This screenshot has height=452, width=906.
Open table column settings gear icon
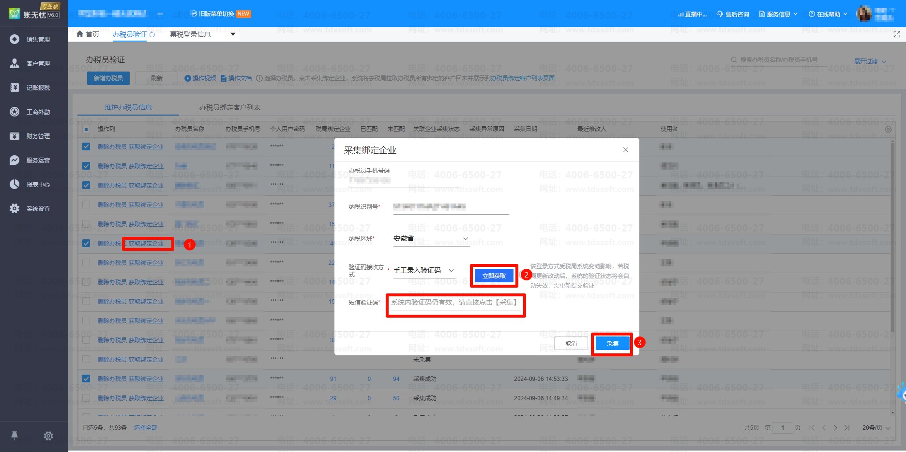(x=888, y=129)
